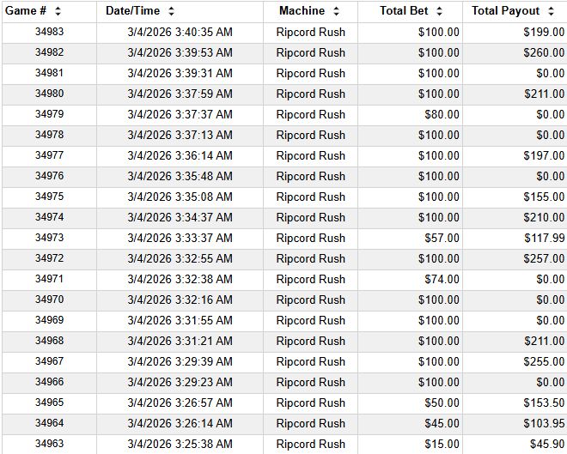Click the $153.50 payout cell
The image size is (567, 454).
[x=544, y=403]
